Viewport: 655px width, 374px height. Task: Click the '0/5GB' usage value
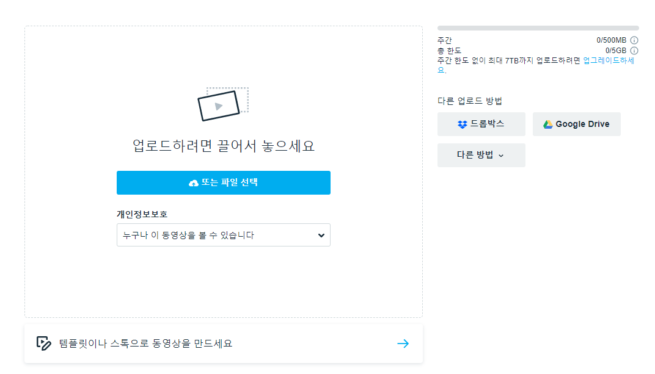pos(616,51)
